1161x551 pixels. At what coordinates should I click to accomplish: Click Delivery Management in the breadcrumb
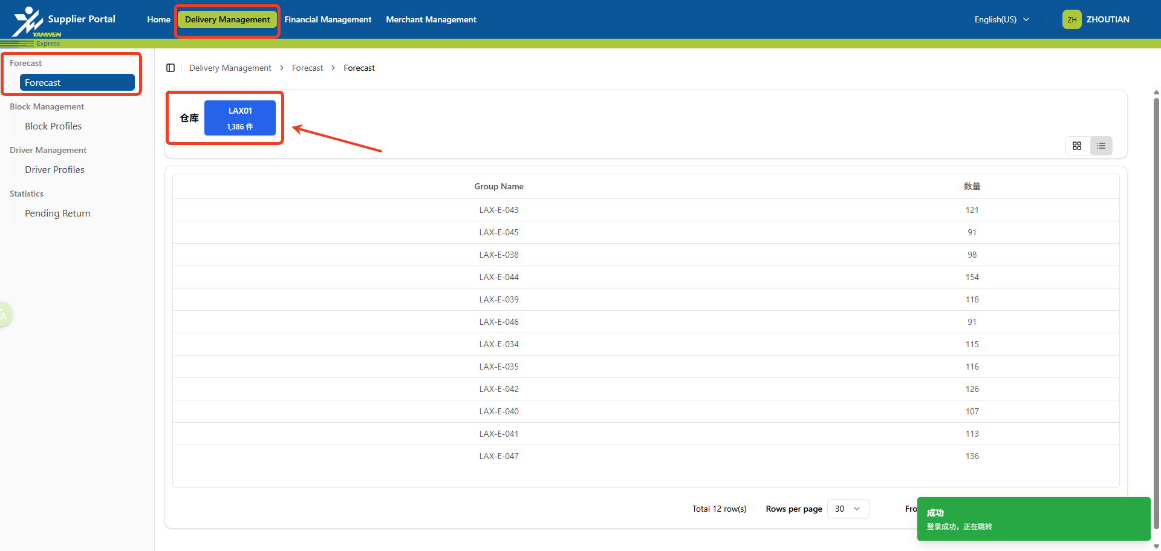(230, 68)
